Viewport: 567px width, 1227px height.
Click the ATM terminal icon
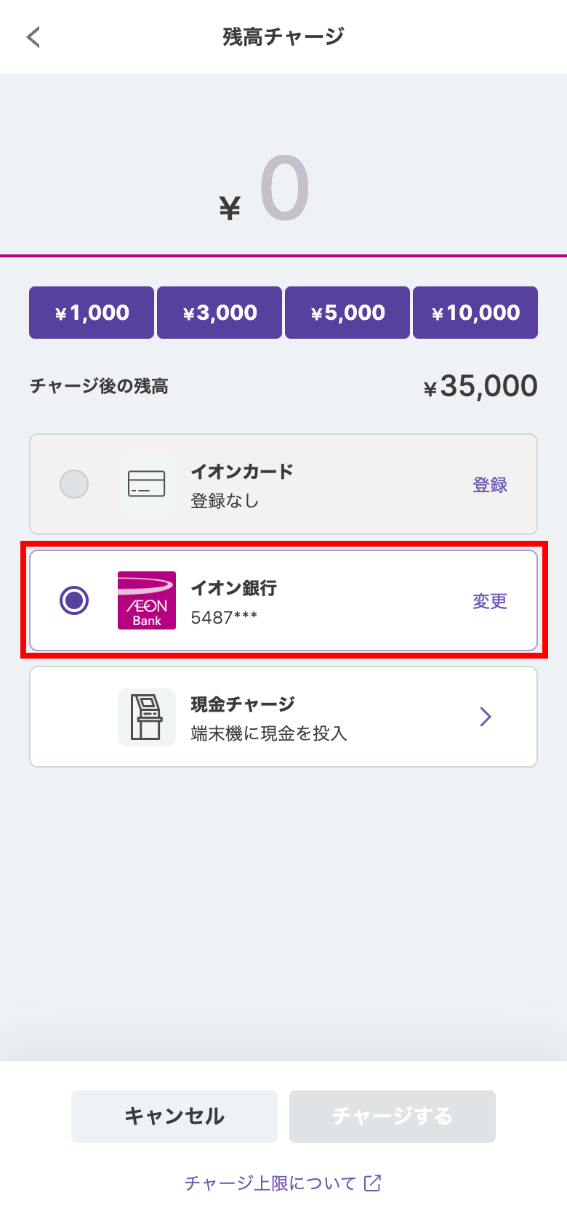pos(147,717)
